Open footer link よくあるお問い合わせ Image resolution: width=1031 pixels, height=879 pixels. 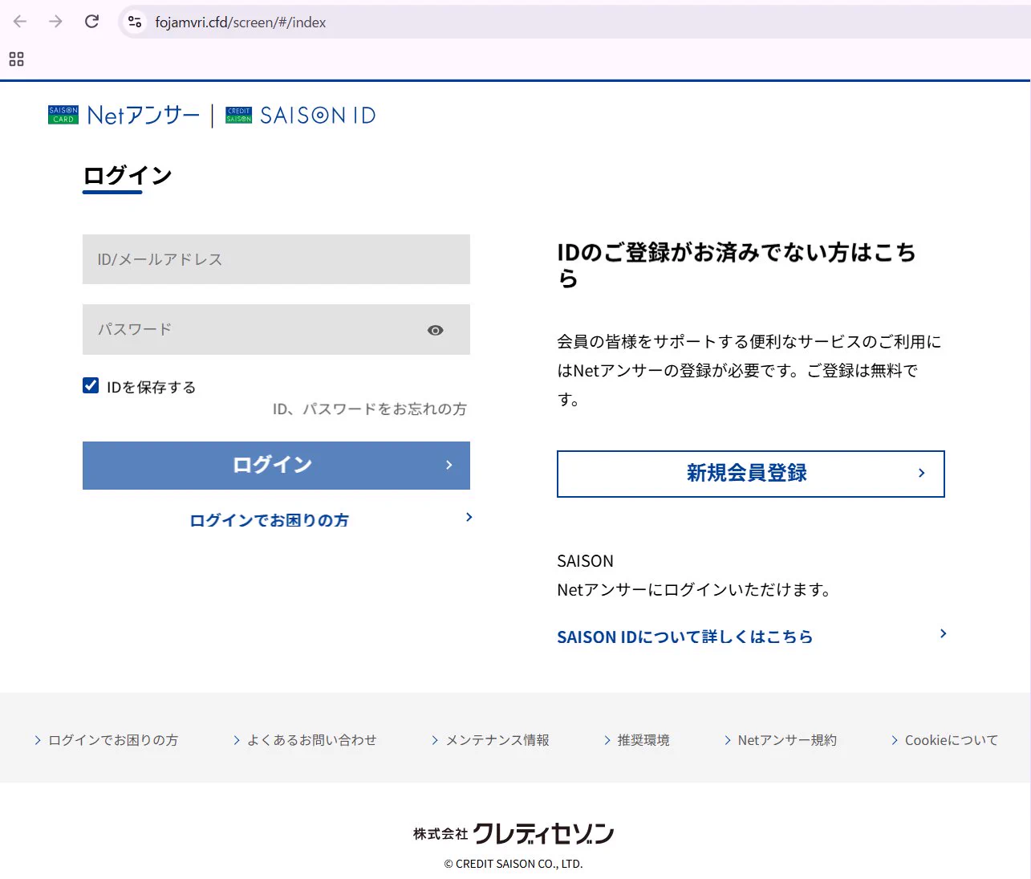point(311,740)
